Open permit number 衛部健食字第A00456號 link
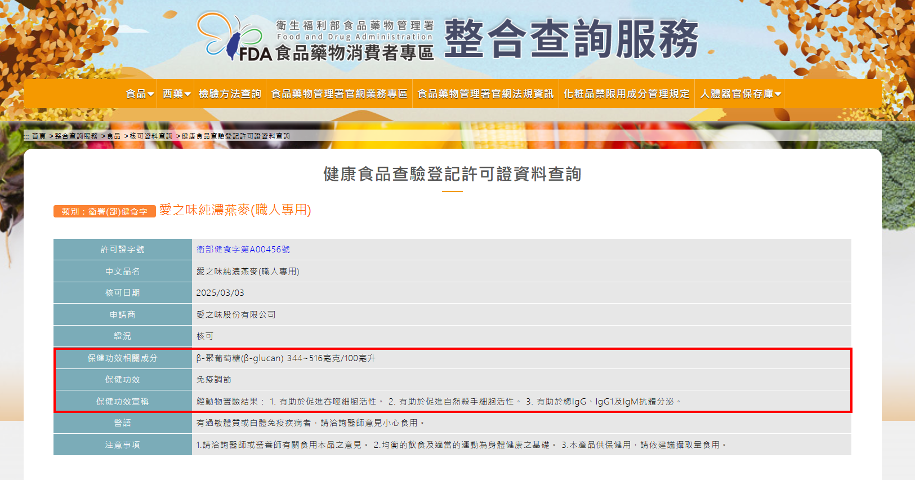The image size is (915, 480). (243, 250)
